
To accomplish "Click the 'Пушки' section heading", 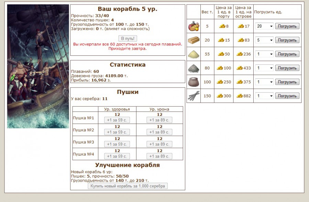I will point(128,92).
